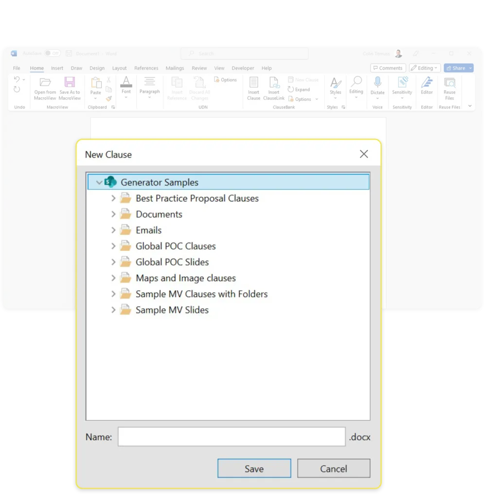Click the Sensitivity icon
The width and height of the screenshot is (498, 498).
tap(402, 82)
